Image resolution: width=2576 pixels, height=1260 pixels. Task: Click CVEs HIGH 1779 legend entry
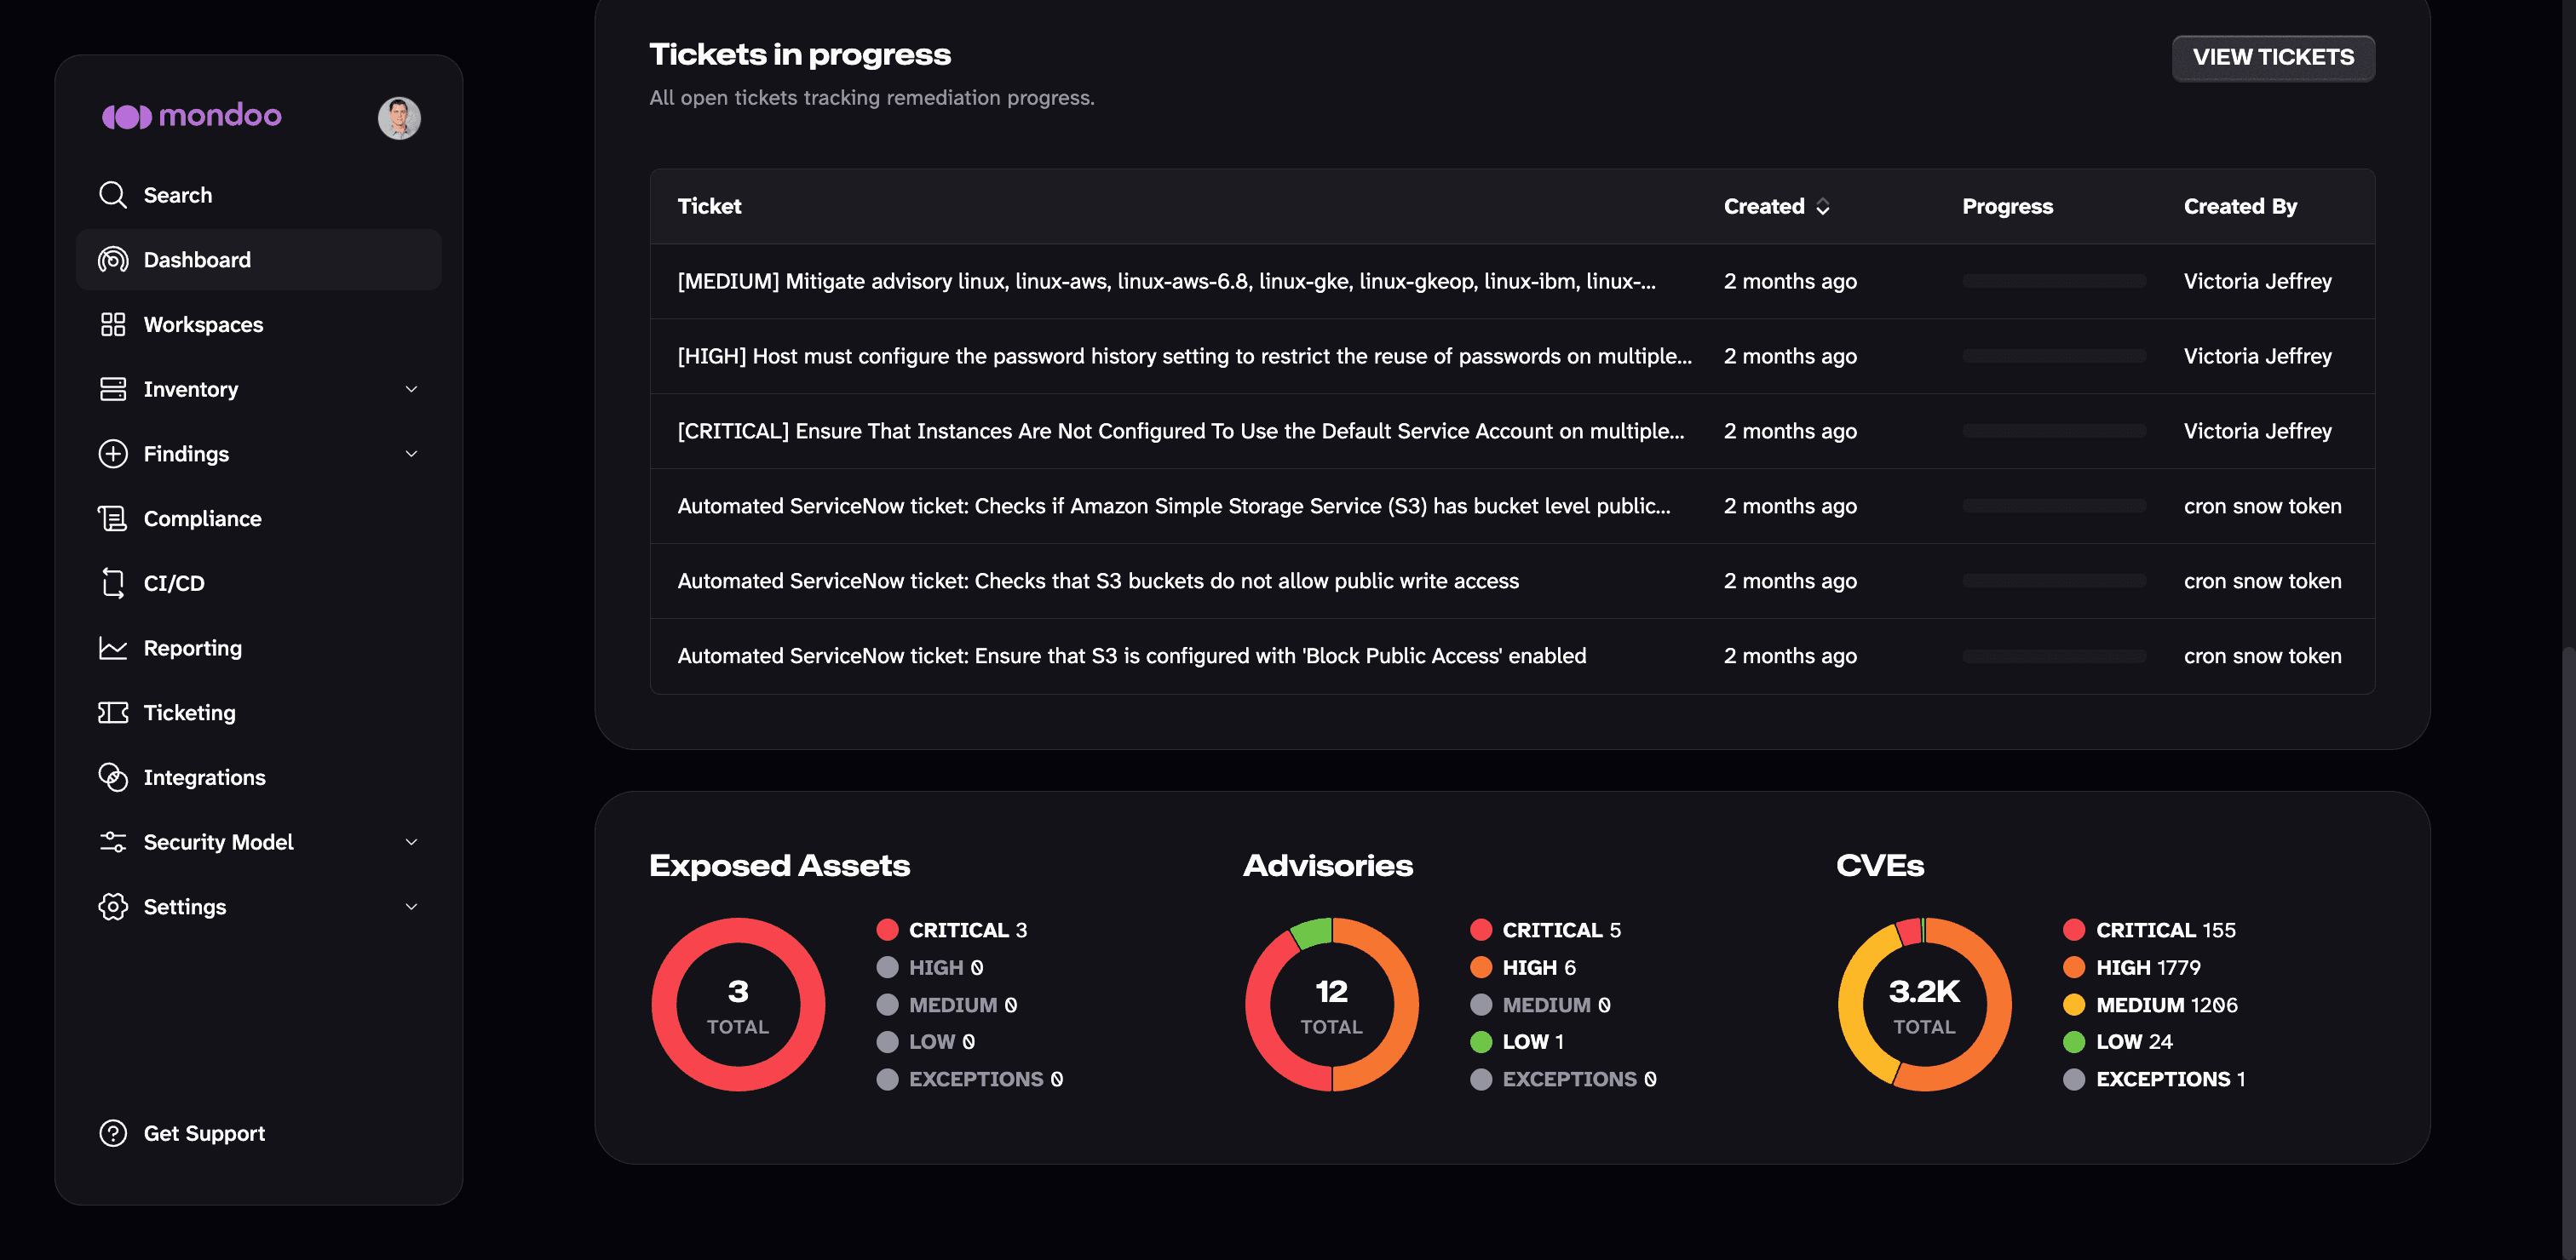pos(2132,967)
